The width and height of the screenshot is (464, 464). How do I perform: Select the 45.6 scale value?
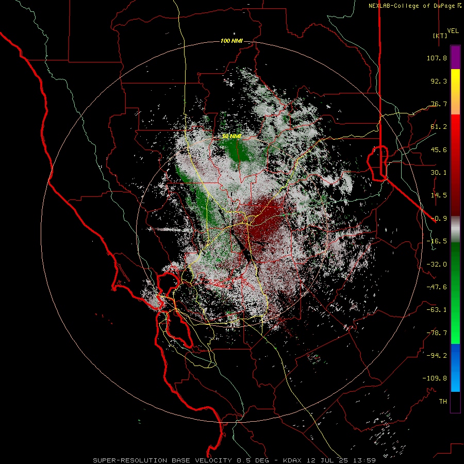click(x=439, y=150)
